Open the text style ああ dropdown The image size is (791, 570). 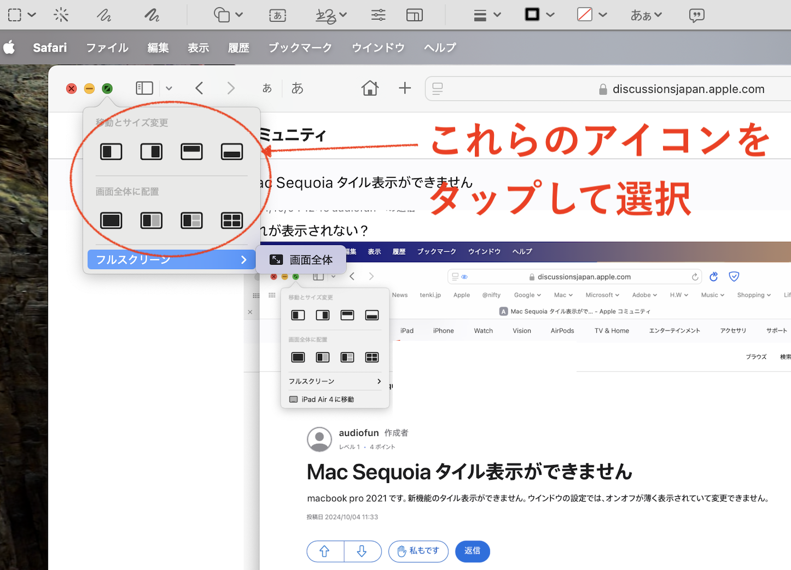[x=646, y=15]
